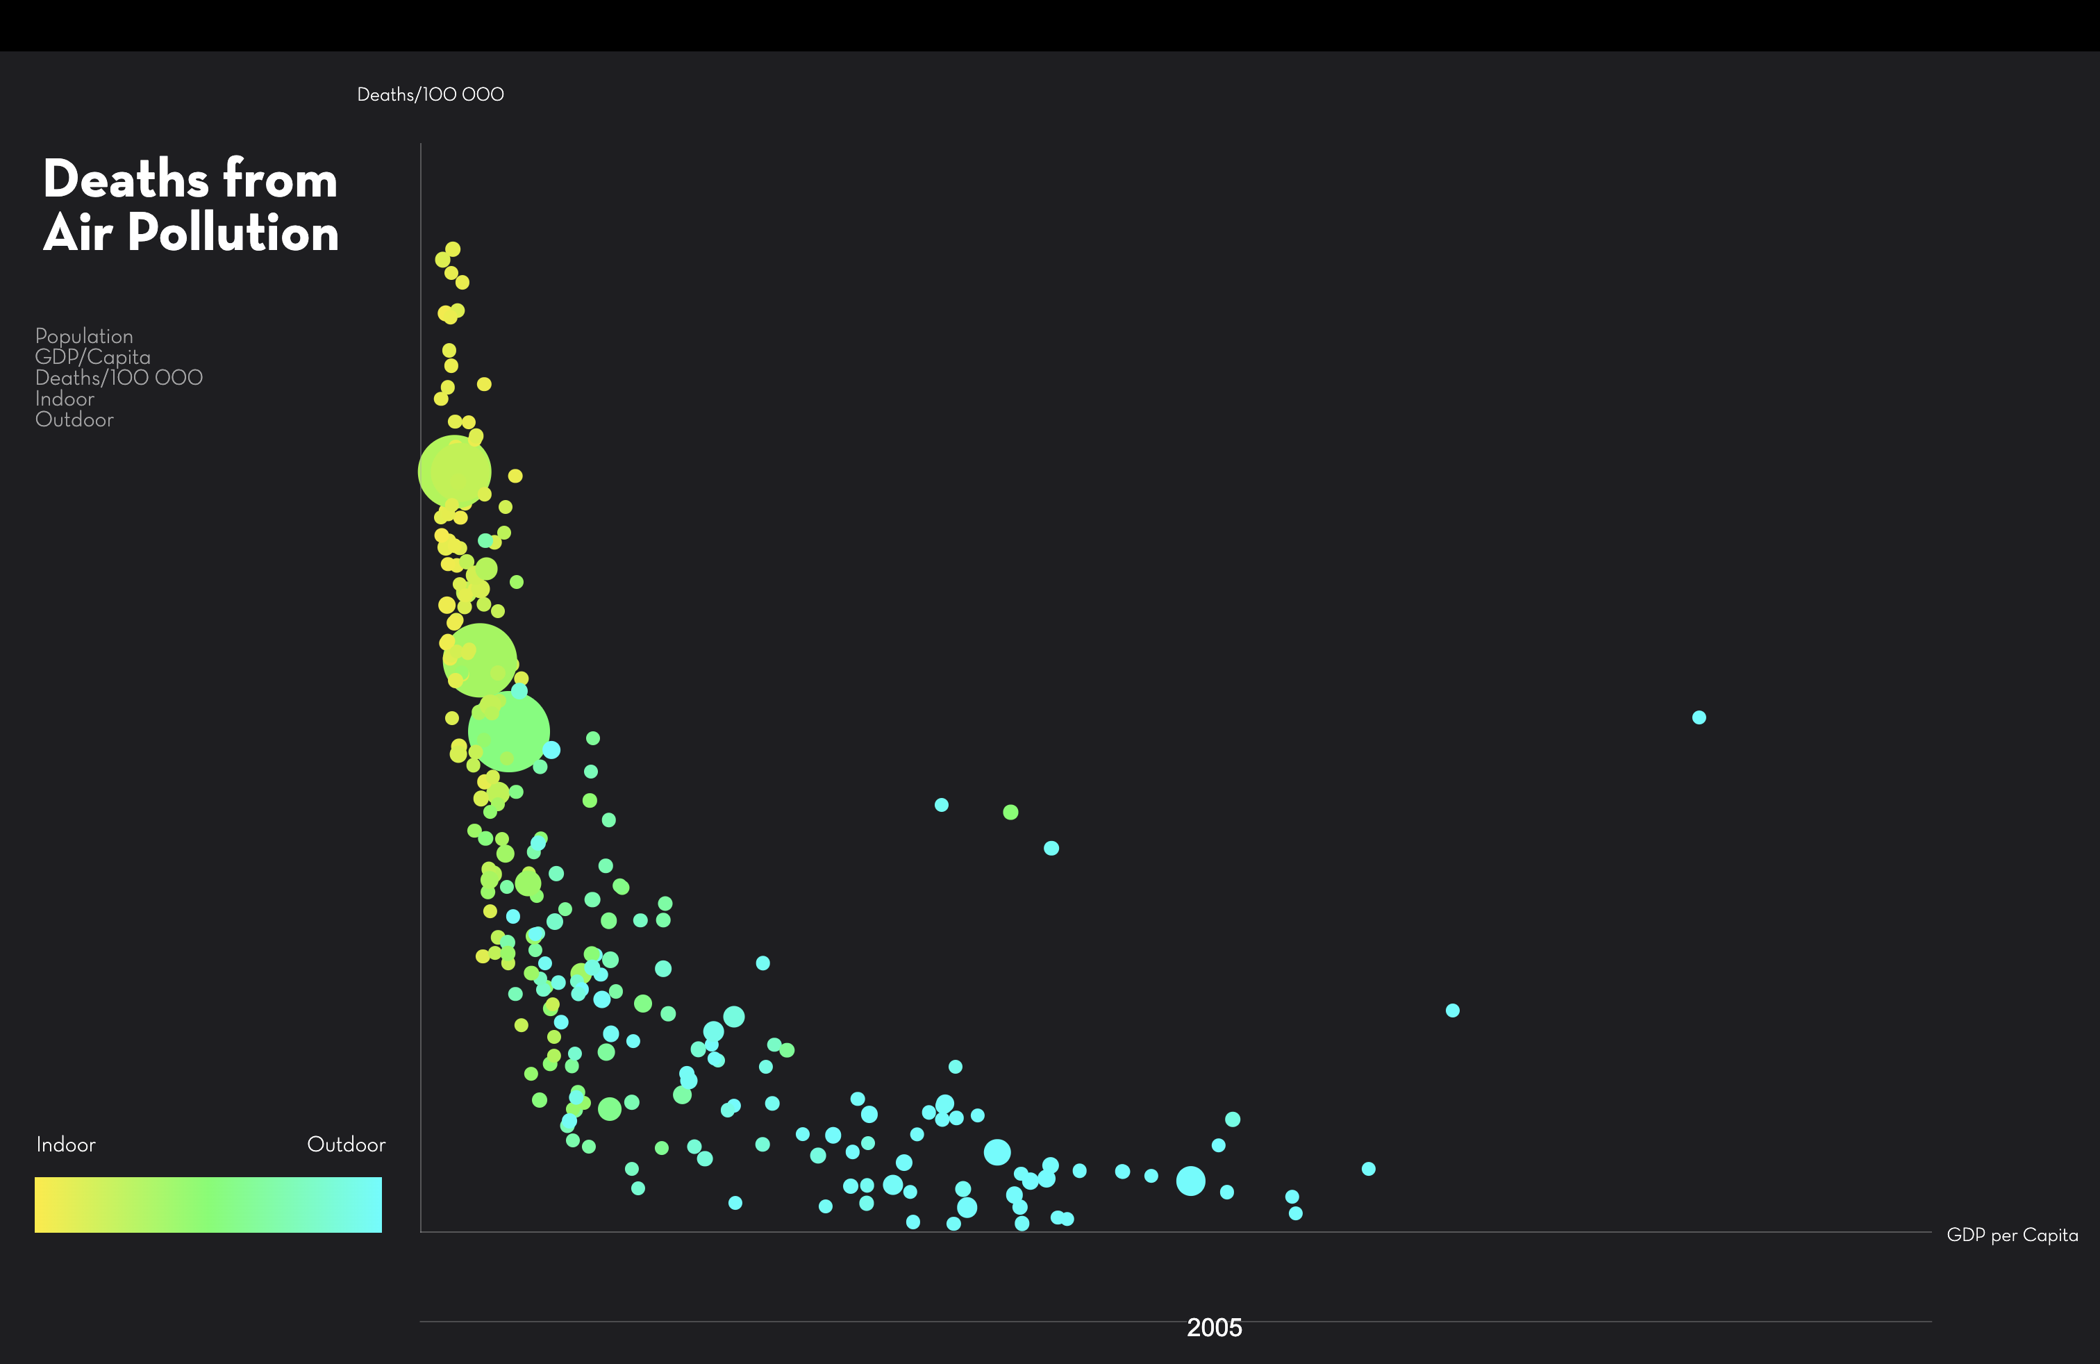Click the far-right isolated cyan dot
Viewport: 2100px width, 1364px height.
(x=1699, y=717)
